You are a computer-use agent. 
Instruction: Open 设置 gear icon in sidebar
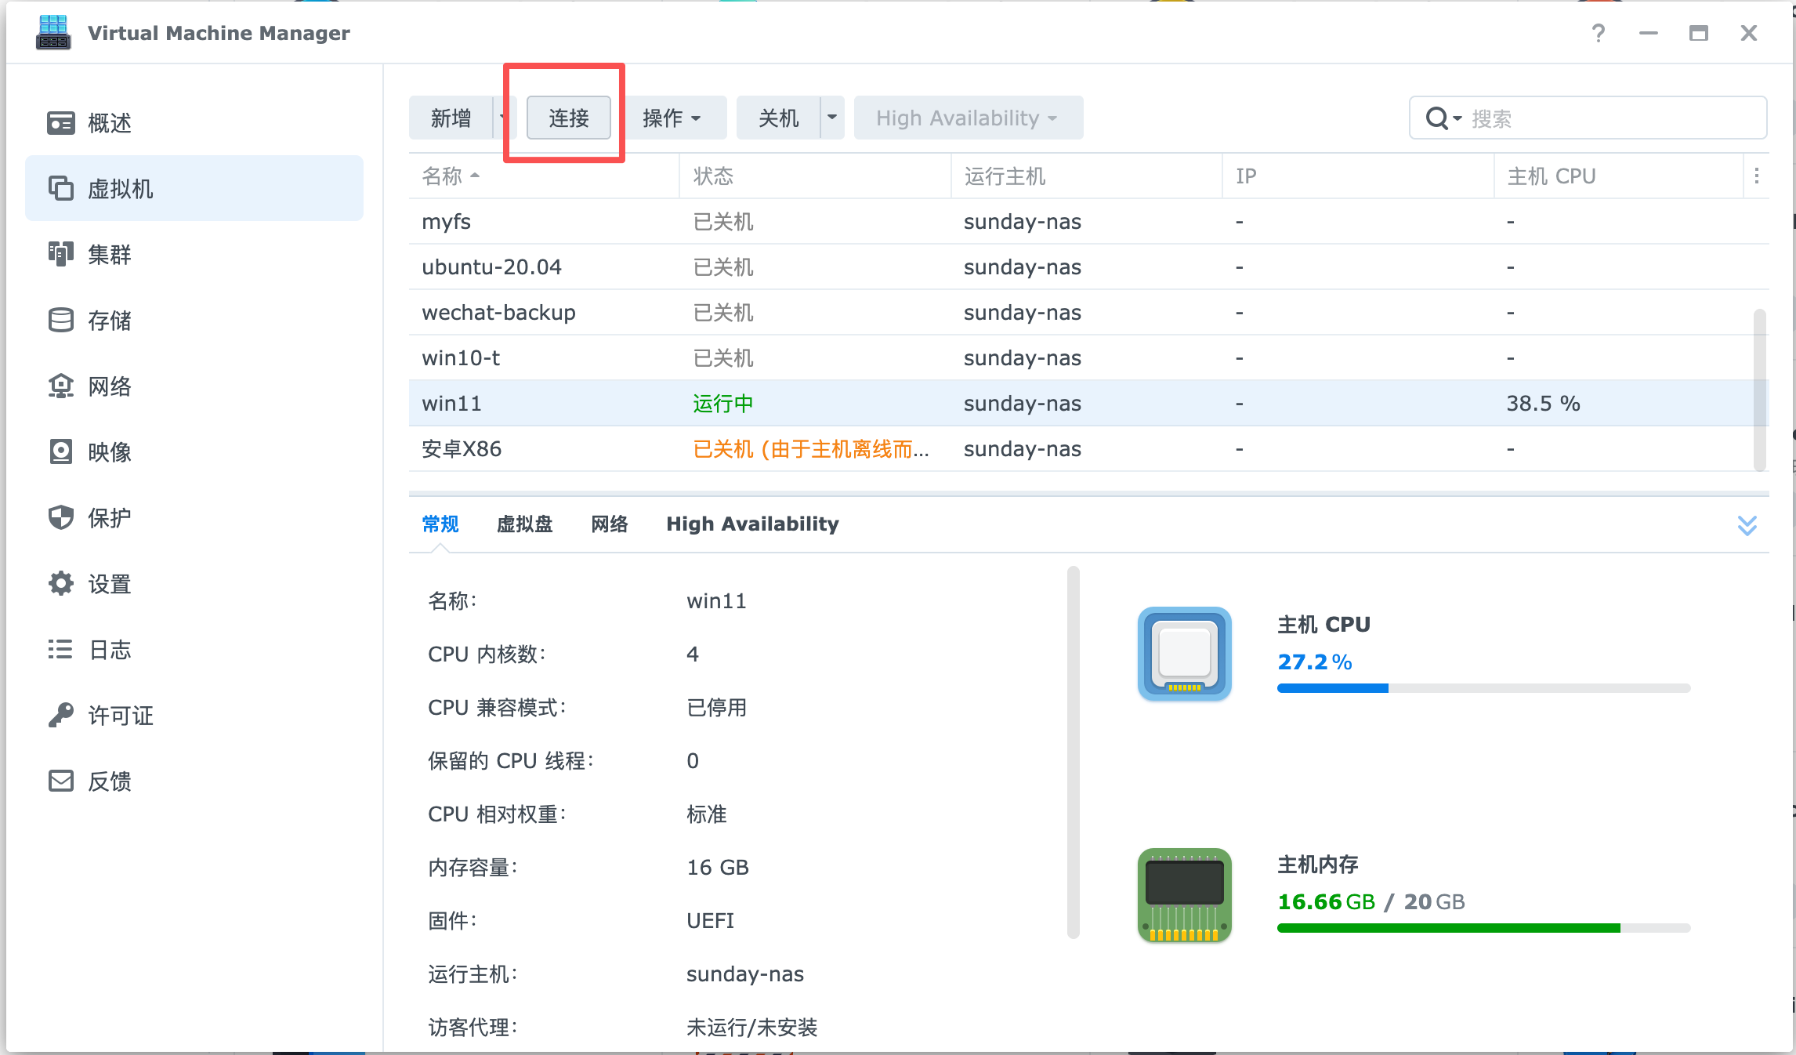coord(60,584)
